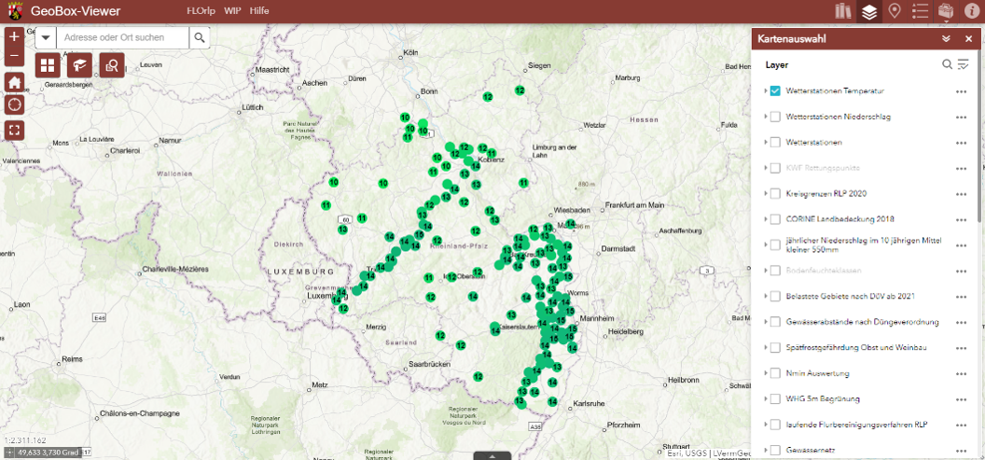The height and width of the screenshot is (460, 985).
Task: Collapse the Kartenauswahl panel
Action: pyautogui.click(x=946, y=39)
